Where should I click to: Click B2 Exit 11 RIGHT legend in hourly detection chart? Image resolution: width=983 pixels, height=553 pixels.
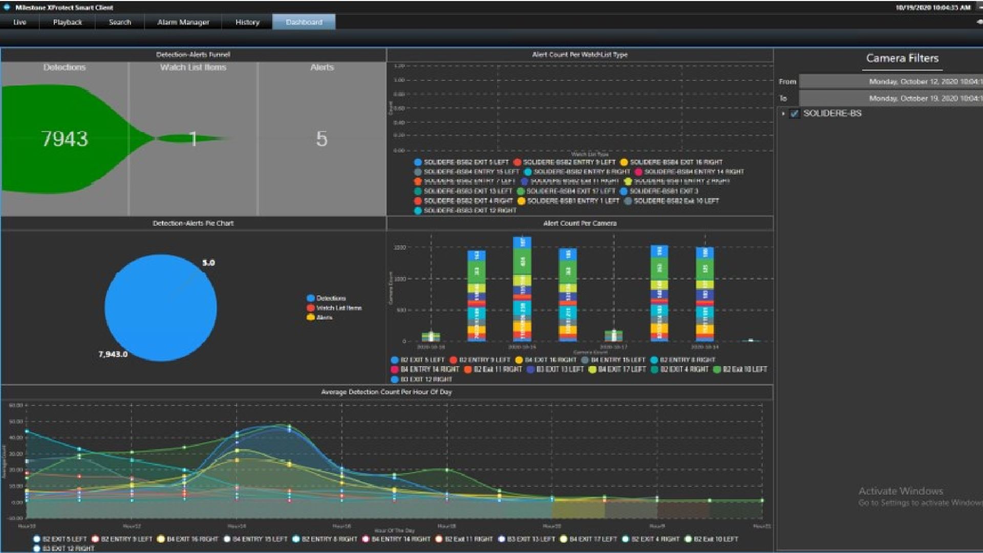point(464,539)
